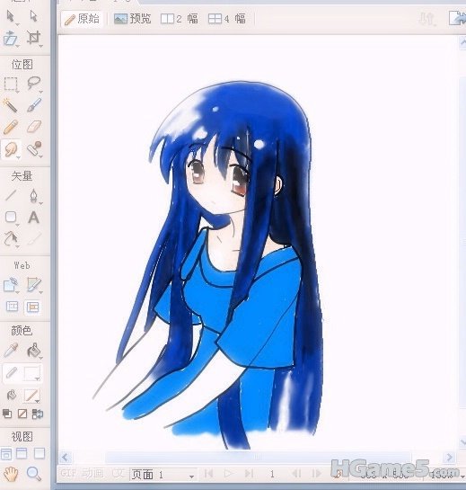Open the stroke color swatch picker
466x490 pixels.
point(32,373)
